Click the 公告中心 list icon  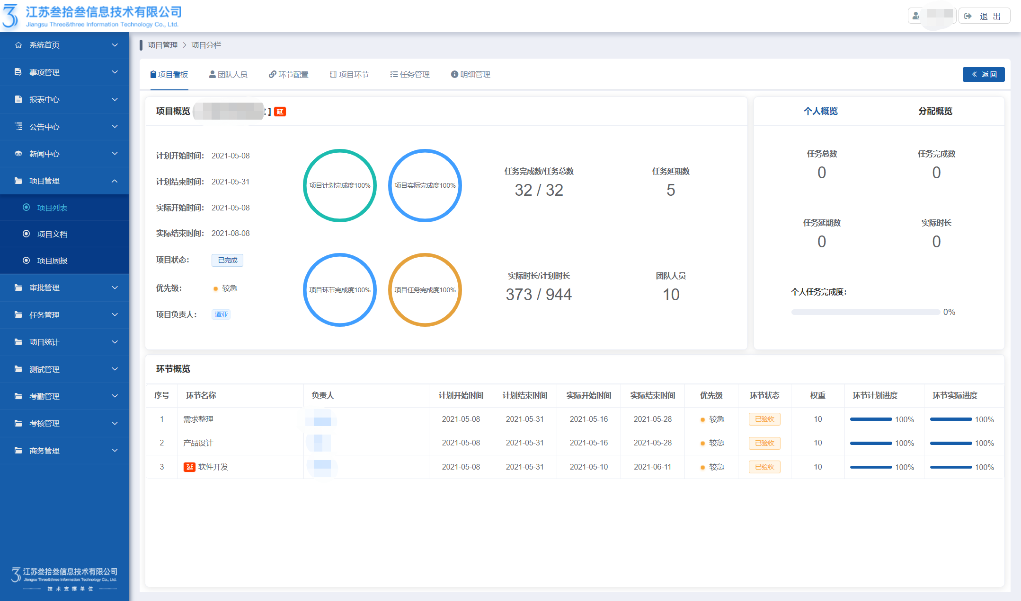point(18,127)
